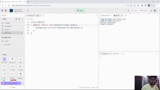Screen dimensions: 160x90
Task: Fold the main method on line 2
Action: [29, 25]
